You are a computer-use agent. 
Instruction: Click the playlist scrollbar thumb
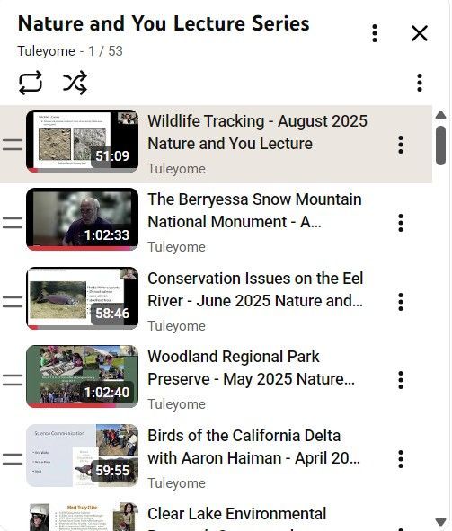(440, 146)
